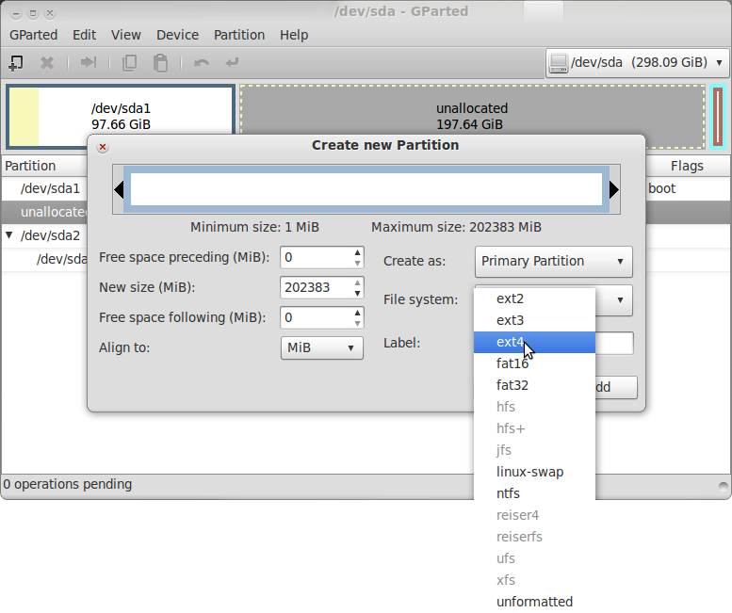Click the Undo last operation icon
732x613 pixels.
click(x=202, y=62)
